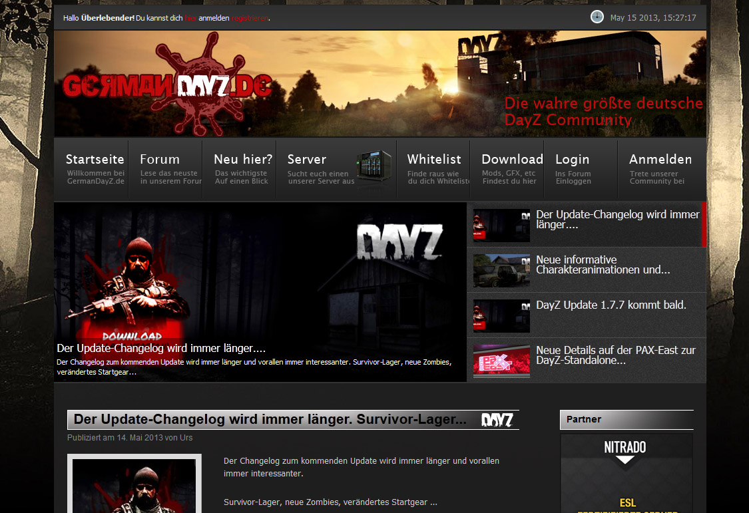Open the Nitrado partner banner
Viewport: 749px width, 513px height.
click(626, 473)
